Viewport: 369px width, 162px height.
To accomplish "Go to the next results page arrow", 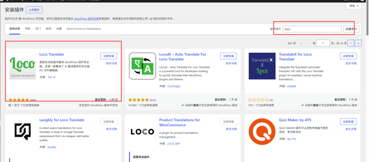I will pyautogui.click(x=351, y=43).
